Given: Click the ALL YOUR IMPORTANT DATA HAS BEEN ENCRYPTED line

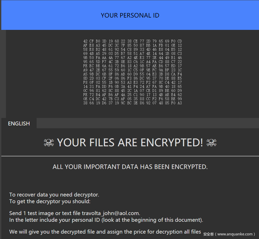Looking at the screenshot, I should click(130, 167).
